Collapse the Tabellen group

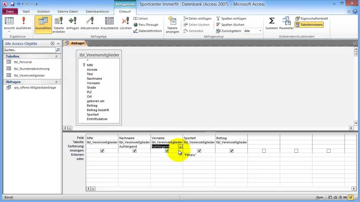pyautogui.click(x=56, y=56)
